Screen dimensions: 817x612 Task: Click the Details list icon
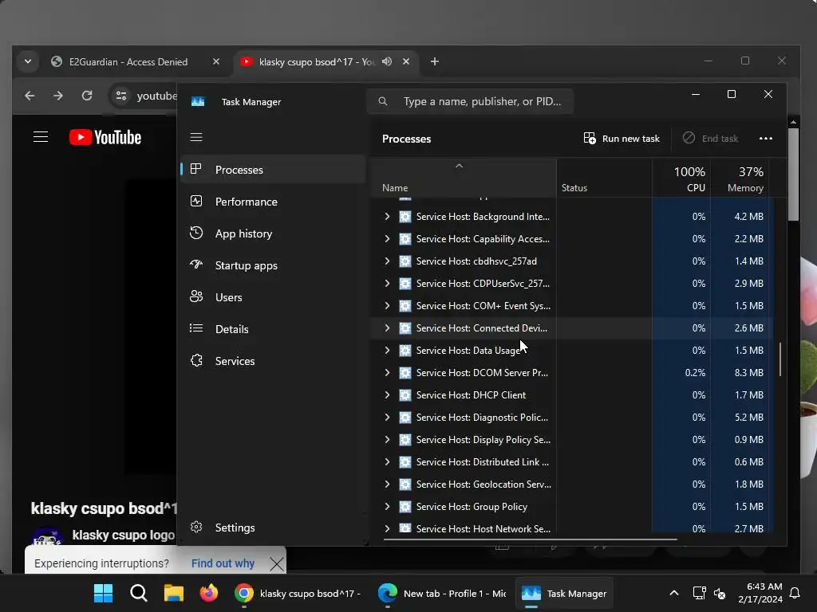(196, 328)
